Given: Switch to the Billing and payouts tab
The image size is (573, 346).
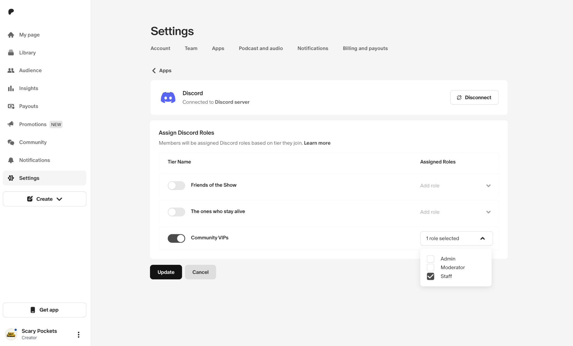Looking at the screenshot, I should pyautogui.click(x=365, y=48).
